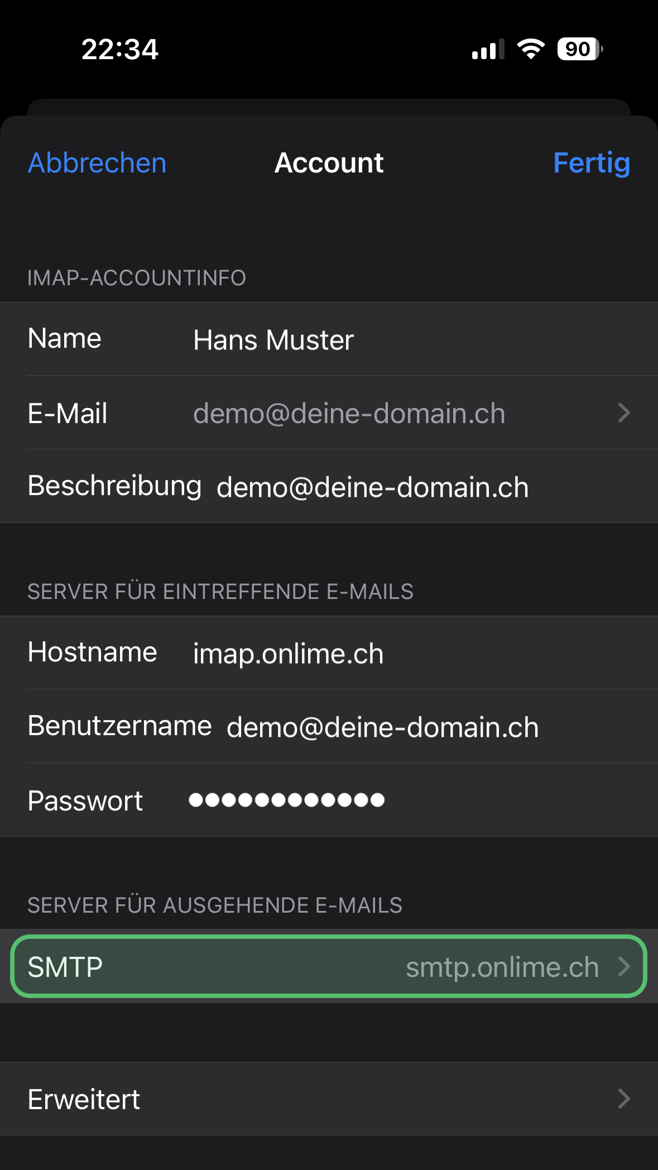Image resolution: width=658 pixels, height=1170 pixels.
Task: Cancel with Abbrechen button
Action: [97, 163]
